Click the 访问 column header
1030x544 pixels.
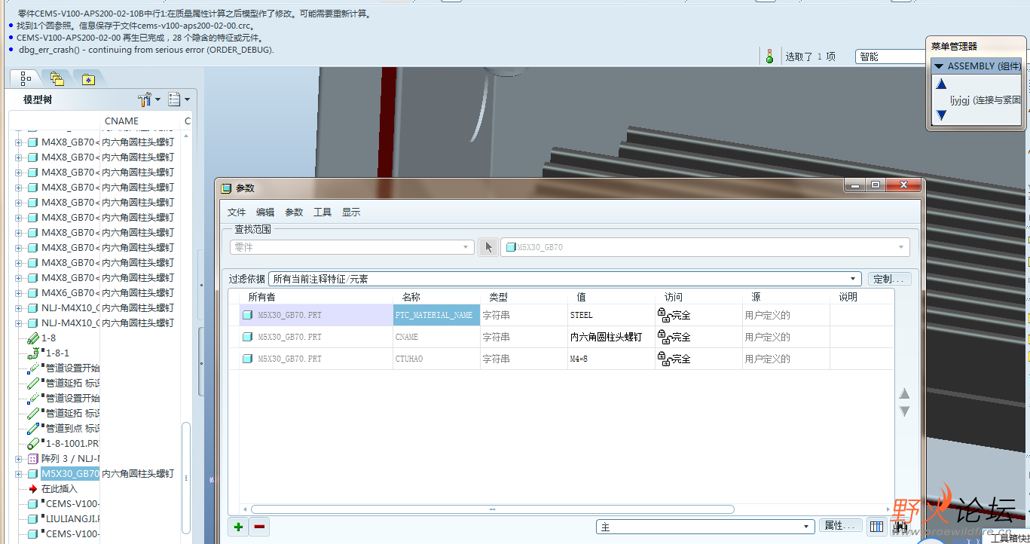pyautogui.click(x=699, y=297)
